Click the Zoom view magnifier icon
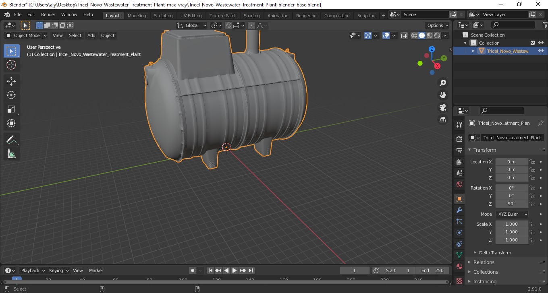This screenshot has width=548, height=293. (443, 83)
